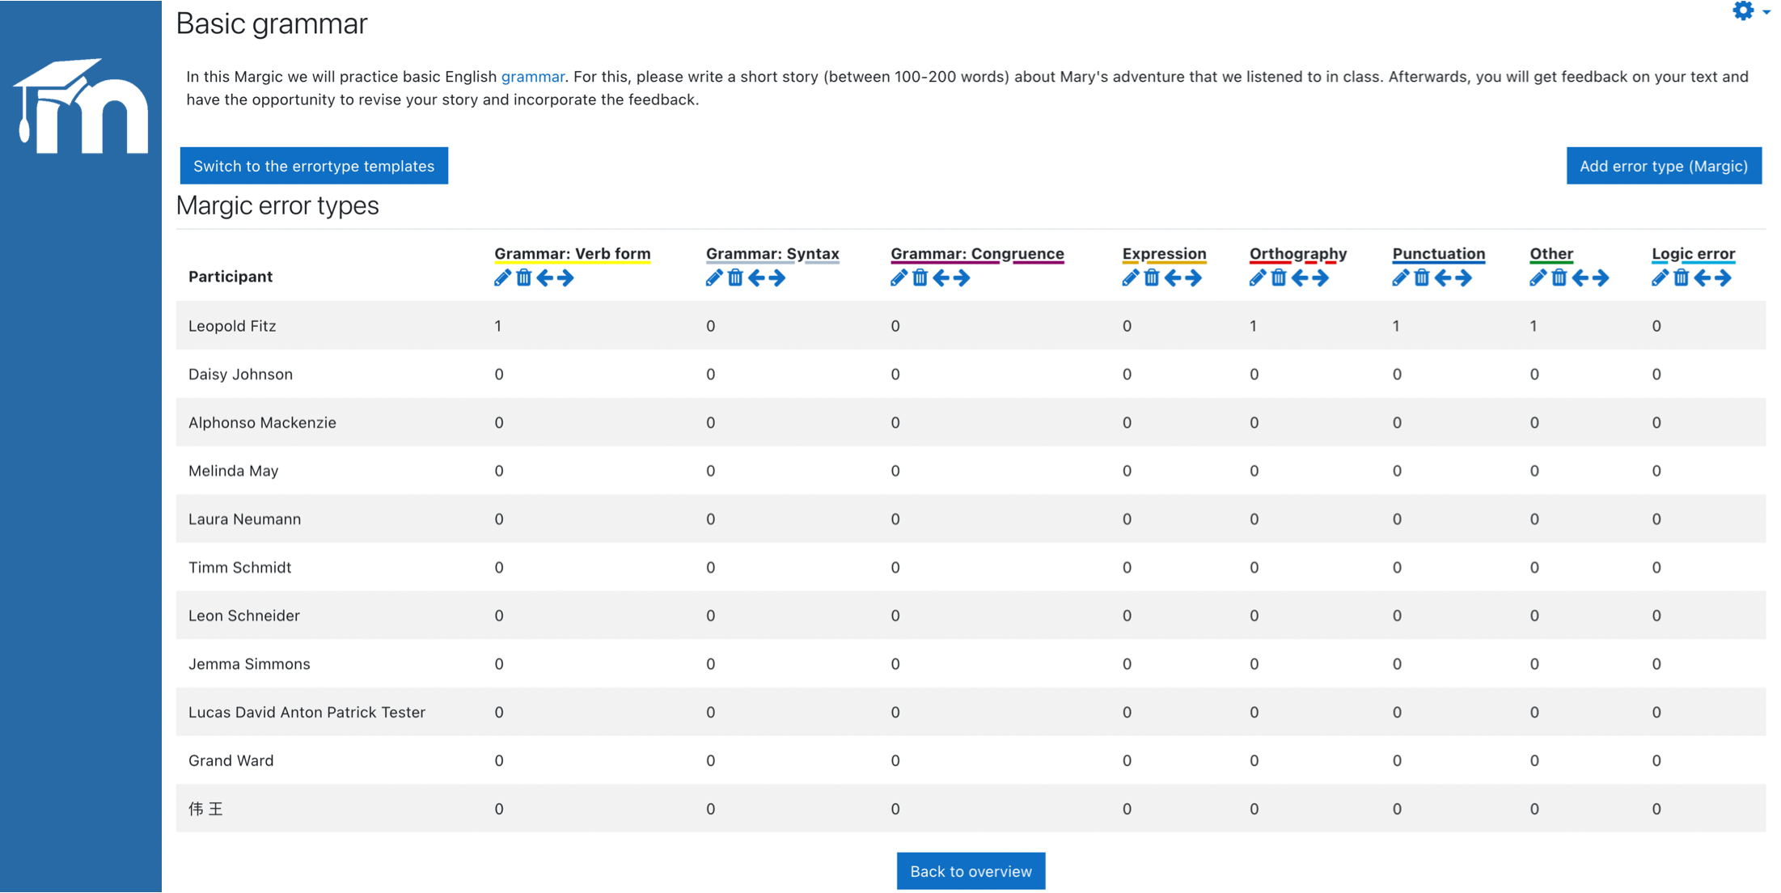1781x893 pixels.
Task: Edit the Punctuation error type
Action: click(x=1401, y=278)
